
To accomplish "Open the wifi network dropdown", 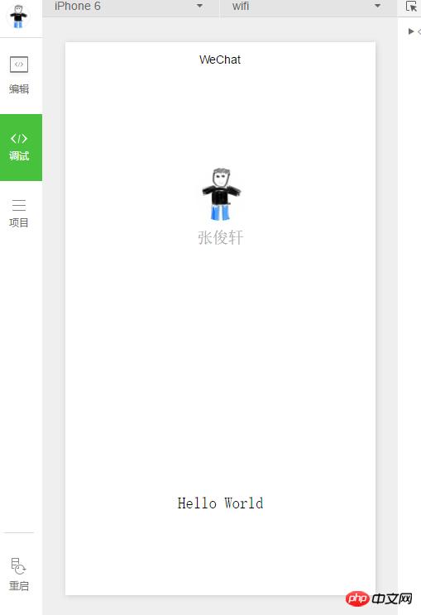I will tap(308, 7).
